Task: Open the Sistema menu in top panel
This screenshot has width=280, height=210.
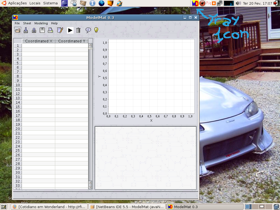Action: pos(50,3)
